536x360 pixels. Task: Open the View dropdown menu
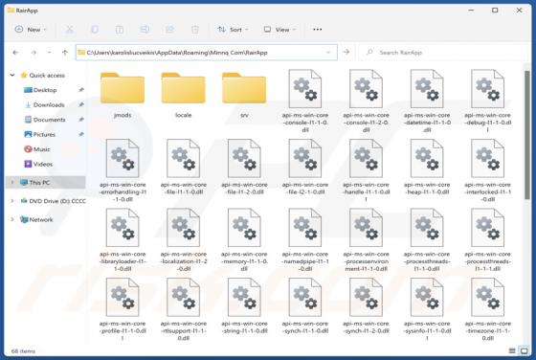point(279,30)
